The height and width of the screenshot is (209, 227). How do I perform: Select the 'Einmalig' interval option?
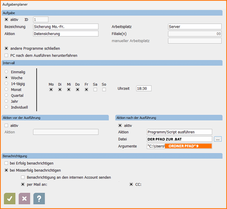pyautogui.click(x=6, y=72)
